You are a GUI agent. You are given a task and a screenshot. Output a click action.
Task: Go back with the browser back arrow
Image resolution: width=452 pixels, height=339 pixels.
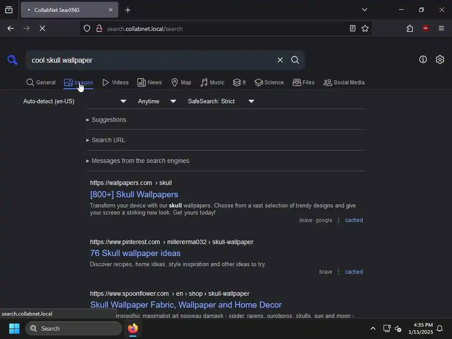click(x=11, y=28)
